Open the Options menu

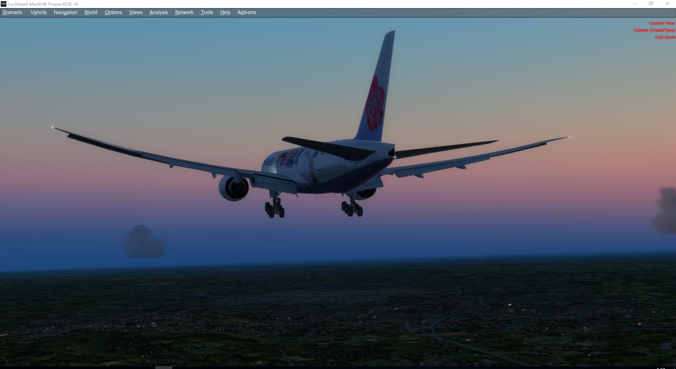click(113, 12)
